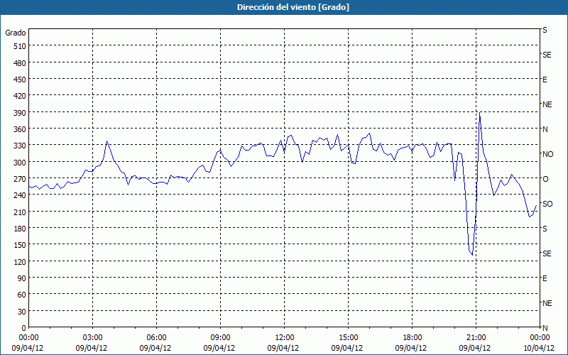568x355 pixels.
Task: Click the 420 degree axis label
Action: point(21,96)
